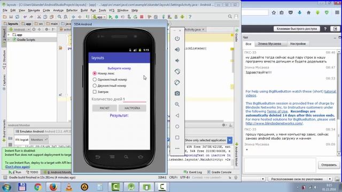This screenshot has height=192, width=342.
Task: Click the emulator power button icon
Action: (x=177, y=38)
